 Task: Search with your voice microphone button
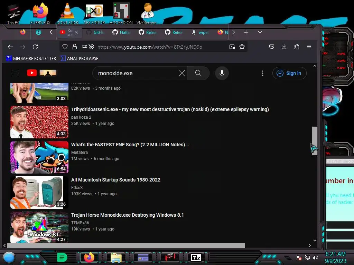(x=222, y=73)
